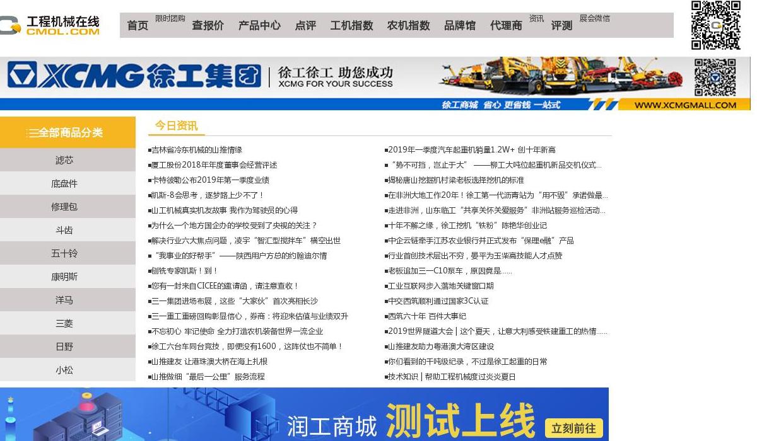Open article 为什么一个地方国企办的学校受到了央视的关注
This screenshot has width=757, height=441.
click(233, 226)
